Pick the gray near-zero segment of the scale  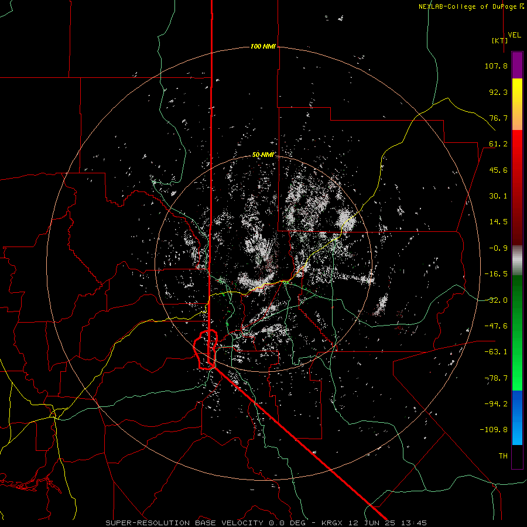[517, 261]
